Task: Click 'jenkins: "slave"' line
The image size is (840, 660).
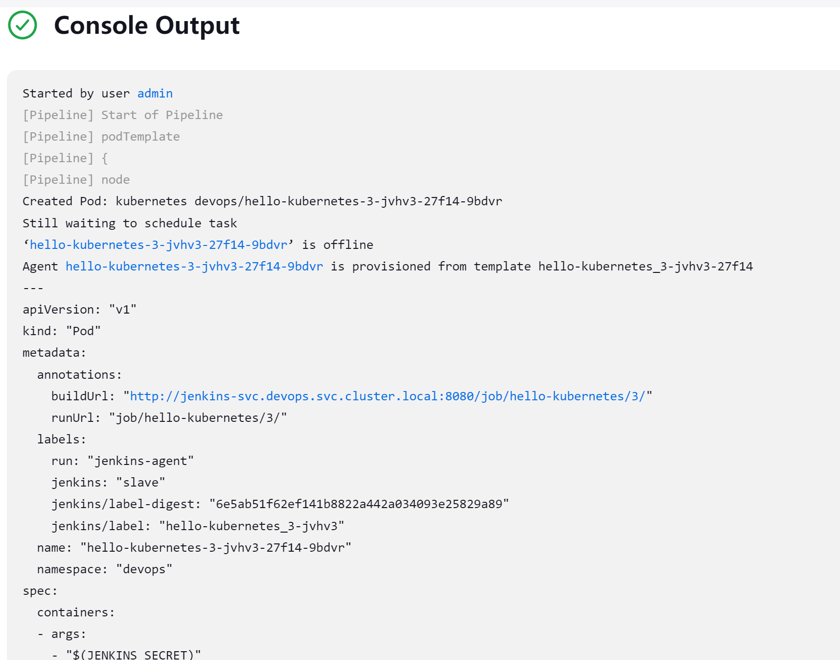Action: 108,483
